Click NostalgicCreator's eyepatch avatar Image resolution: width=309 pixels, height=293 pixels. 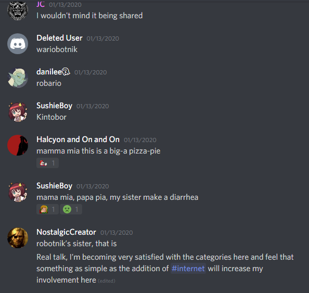pyautogui.click(x=18, y=238)
